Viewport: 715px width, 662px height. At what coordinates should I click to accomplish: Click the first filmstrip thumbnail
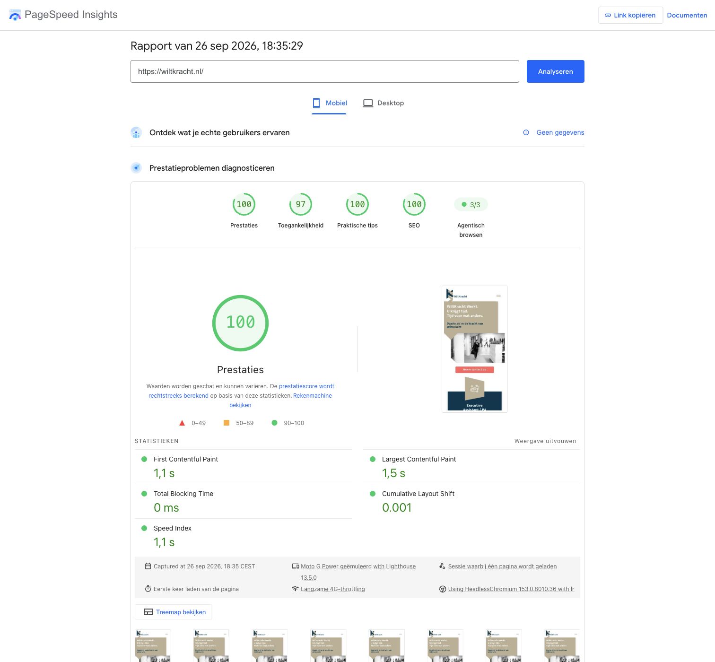(153, 645)
